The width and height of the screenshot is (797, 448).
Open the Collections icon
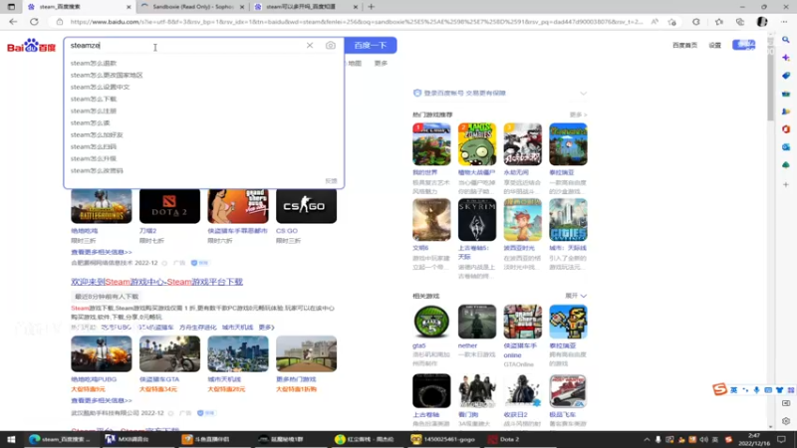click(x=740, y=22)
